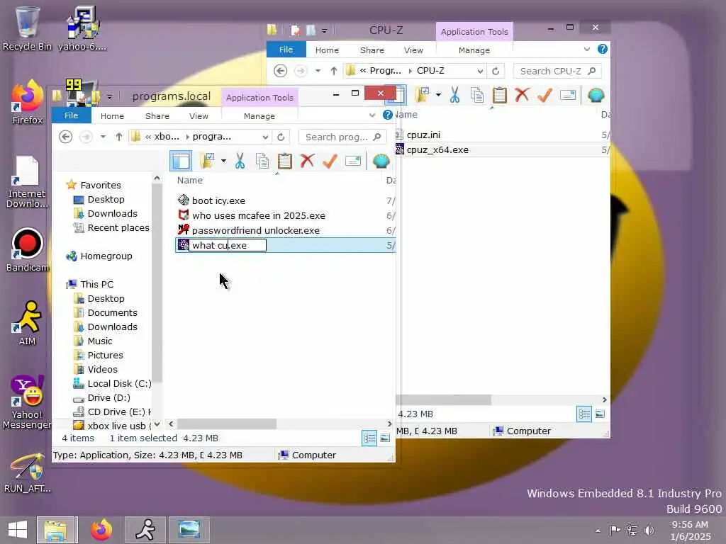Open Windows Start button on taskbar

18,530
